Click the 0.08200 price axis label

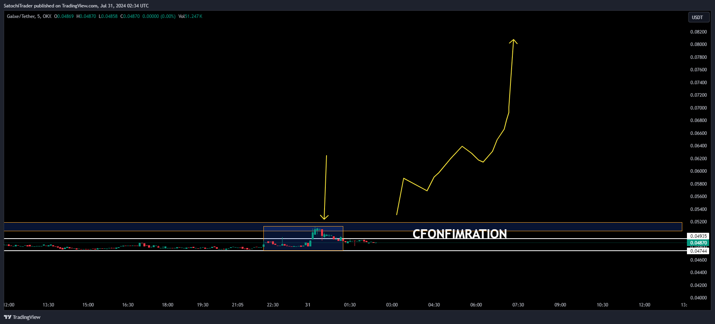point(698,32)
